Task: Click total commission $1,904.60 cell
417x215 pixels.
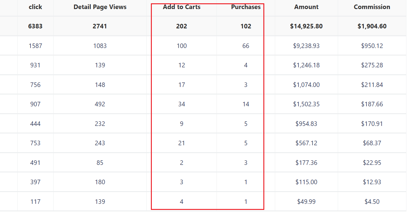Action: [x=372, y=26]
